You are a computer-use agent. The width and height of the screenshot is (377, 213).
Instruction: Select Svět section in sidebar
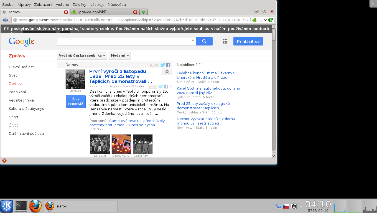click(13, 75)
